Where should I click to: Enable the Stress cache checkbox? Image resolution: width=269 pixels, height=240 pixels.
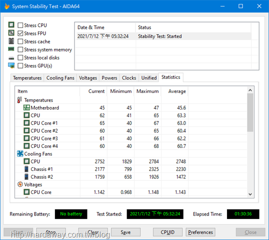click(x=20, y=41)
